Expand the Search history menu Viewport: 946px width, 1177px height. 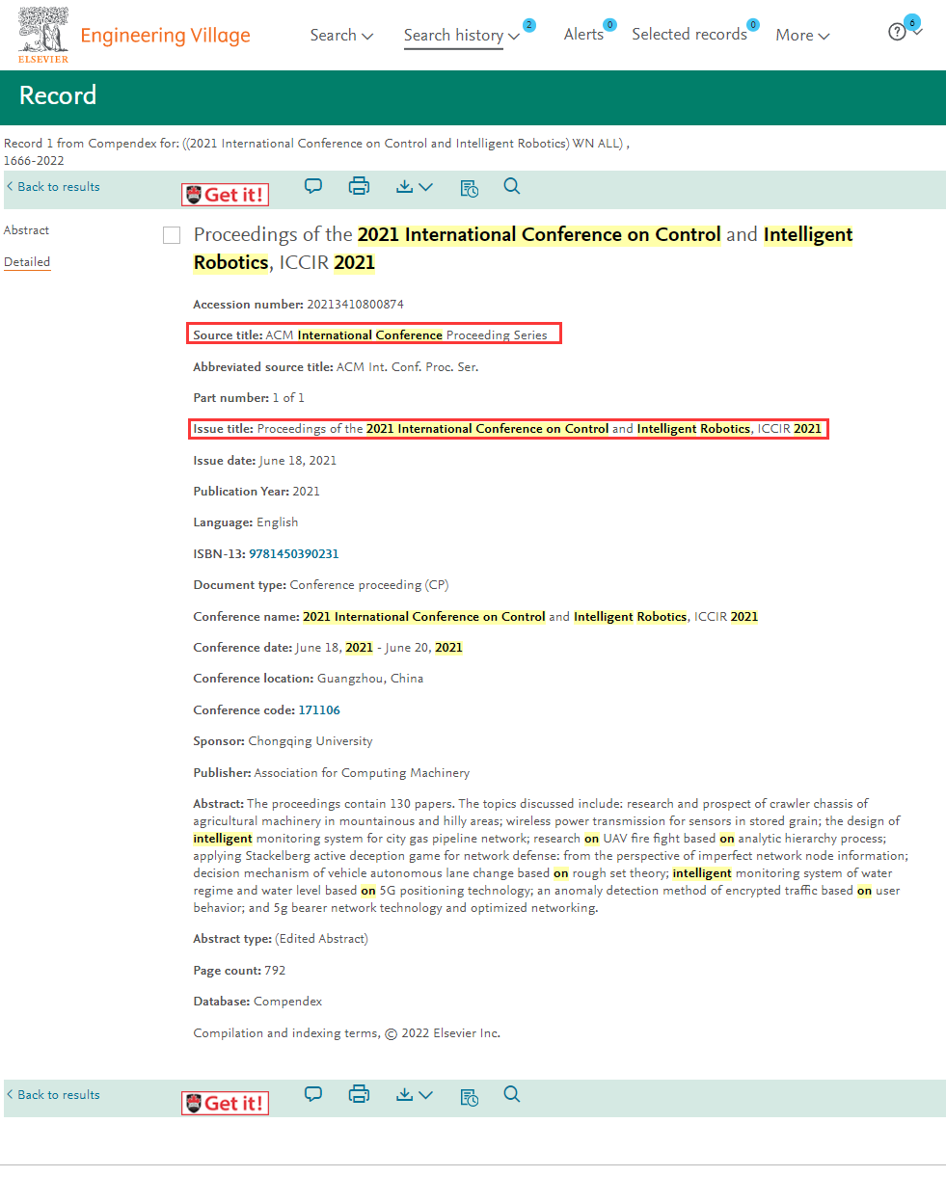click(x=462, y=35)
